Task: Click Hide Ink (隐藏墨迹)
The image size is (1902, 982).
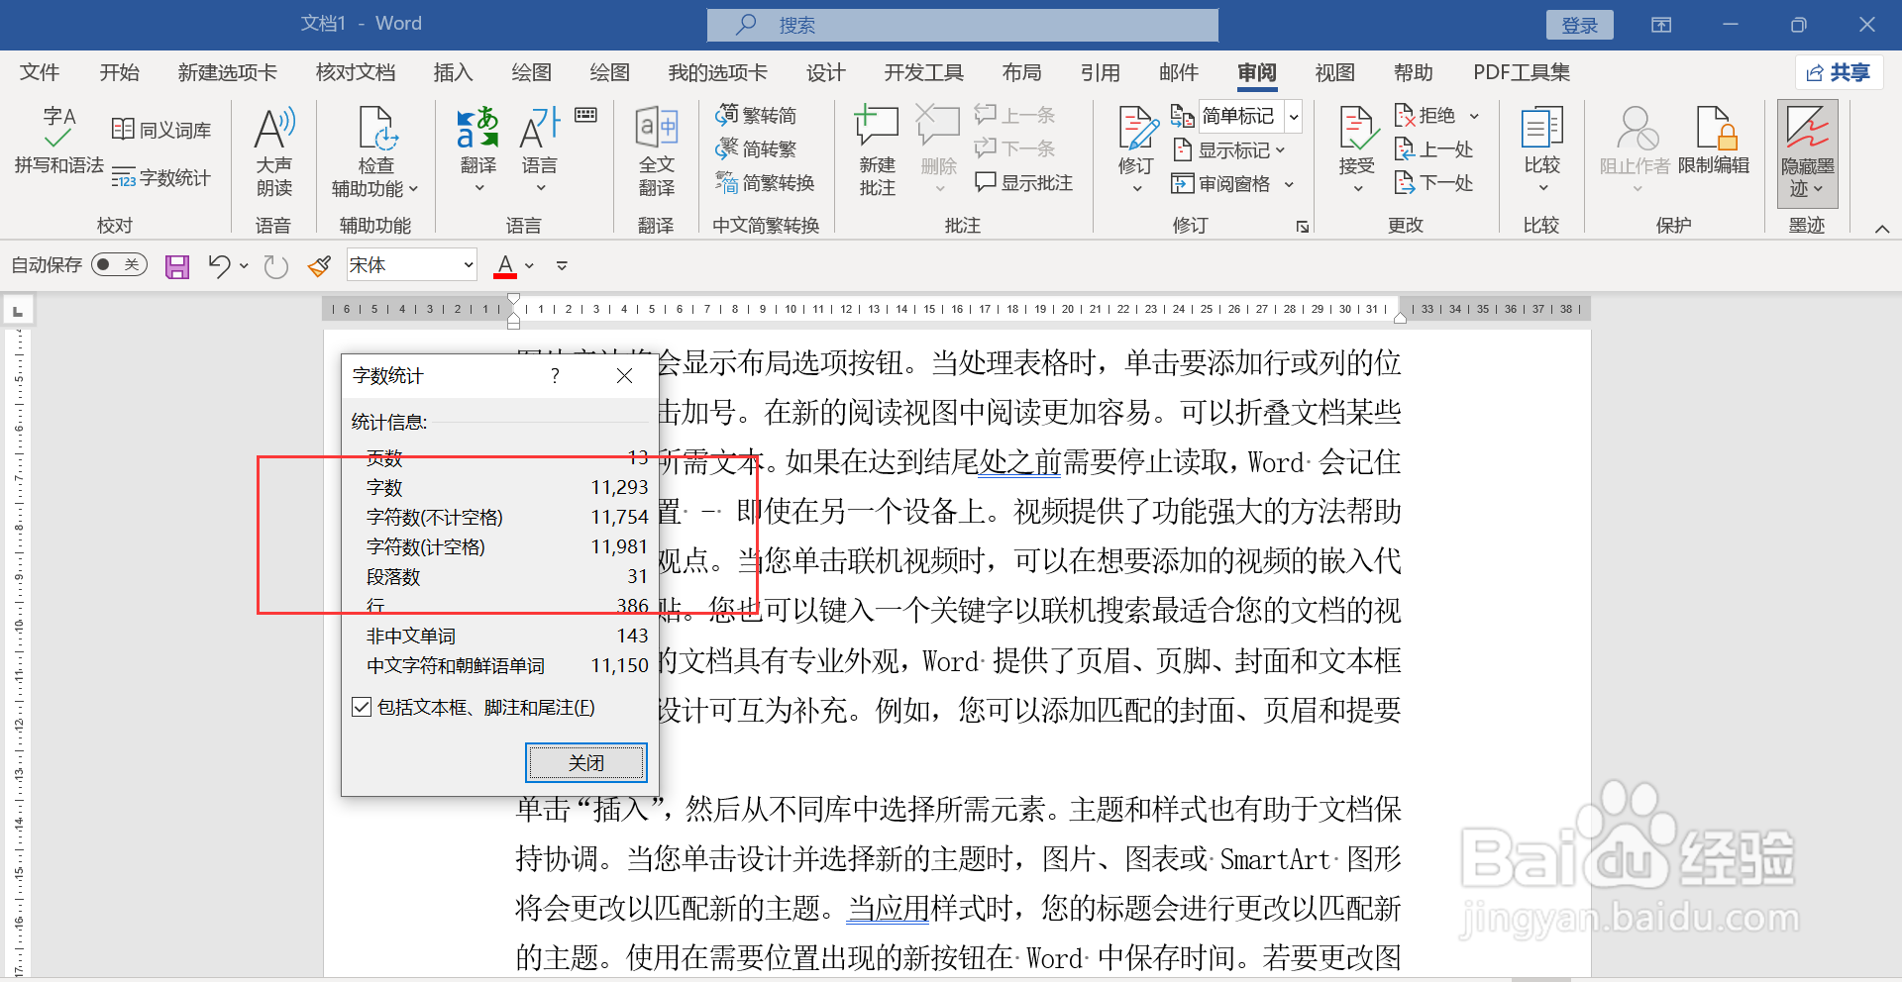Action: coord(1807,153)
